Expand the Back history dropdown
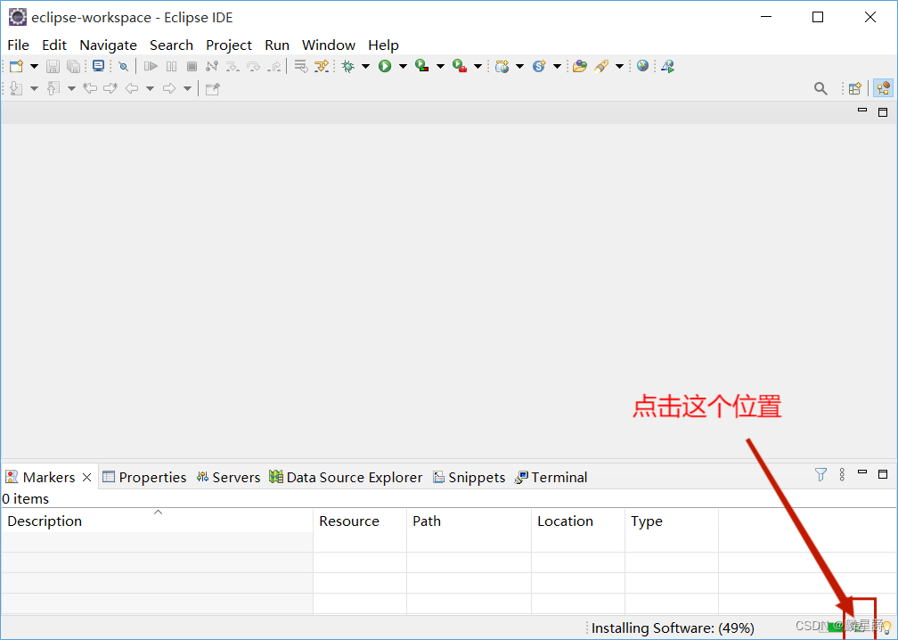This screenshot has width=898, height=640. pos(150,88)
